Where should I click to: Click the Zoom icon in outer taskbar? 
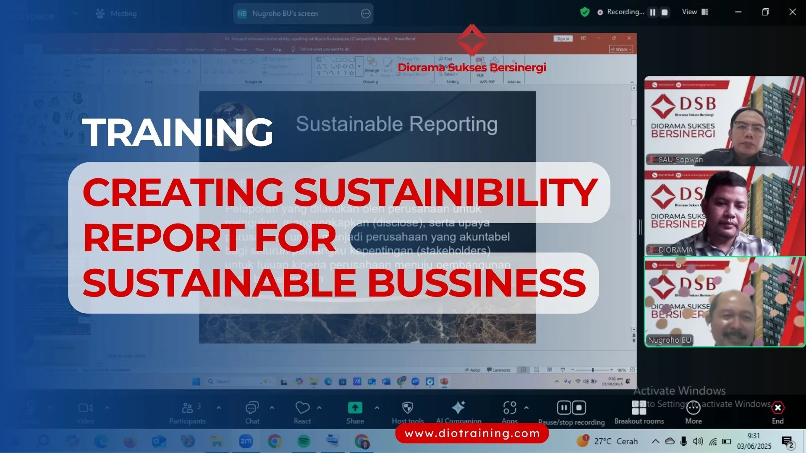[x=246, y=441]
